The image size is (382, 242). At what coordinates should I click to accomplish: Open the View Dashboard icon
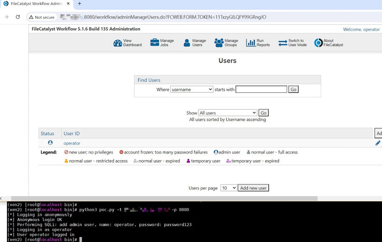click(118, 43)
